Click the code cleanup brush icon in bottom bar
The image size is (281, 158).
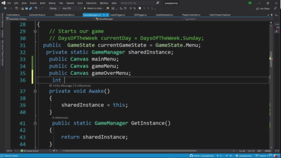[54, 151]
